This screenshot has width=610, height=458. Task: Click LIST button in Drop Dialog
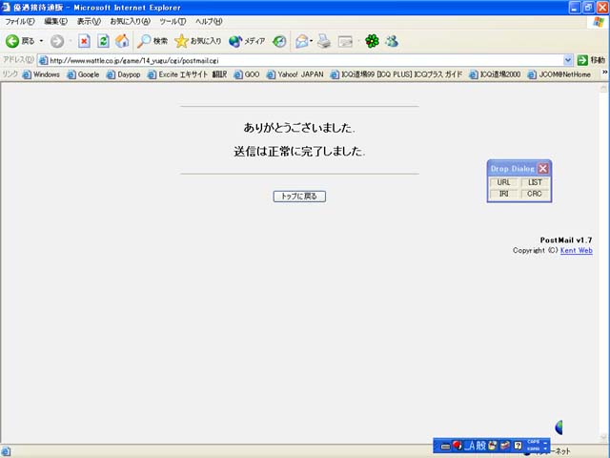(535, 182)
